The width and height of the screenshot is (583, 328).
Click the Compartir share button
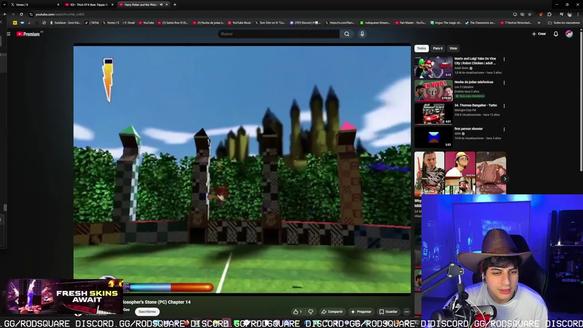[x=332, y=312]
